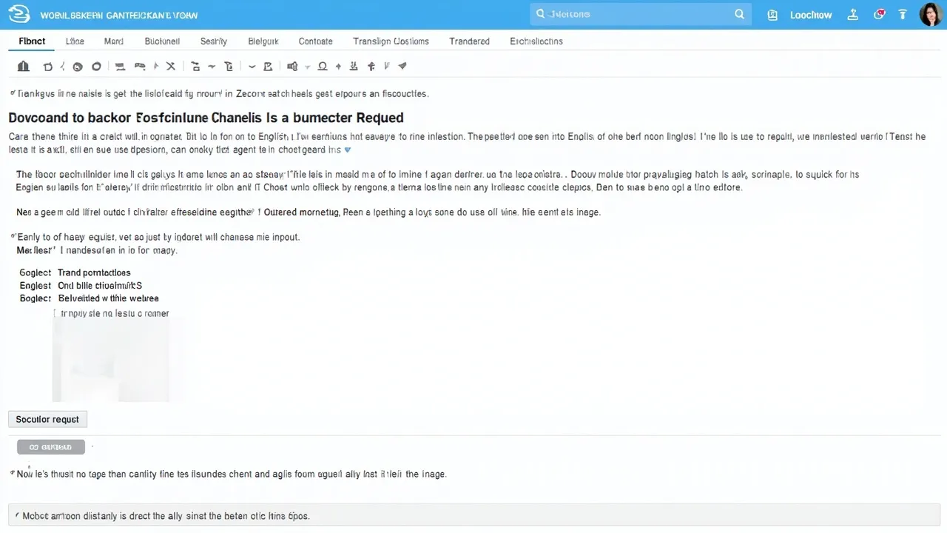Click the omega-shaped icon in the toolbar

tap(323, 67)
